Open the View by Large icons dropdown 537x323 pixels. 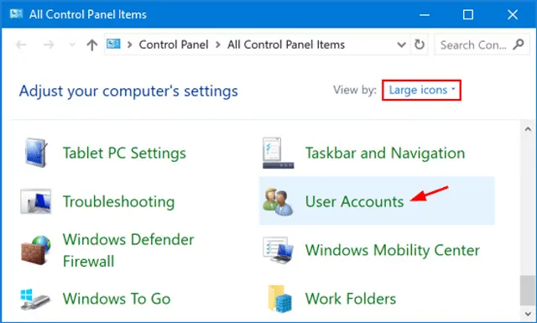[421, 90]
